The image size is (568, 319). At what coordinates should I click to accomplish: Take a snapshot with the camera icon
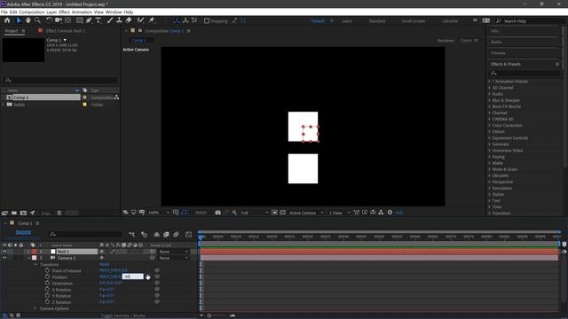pos(217,213)
